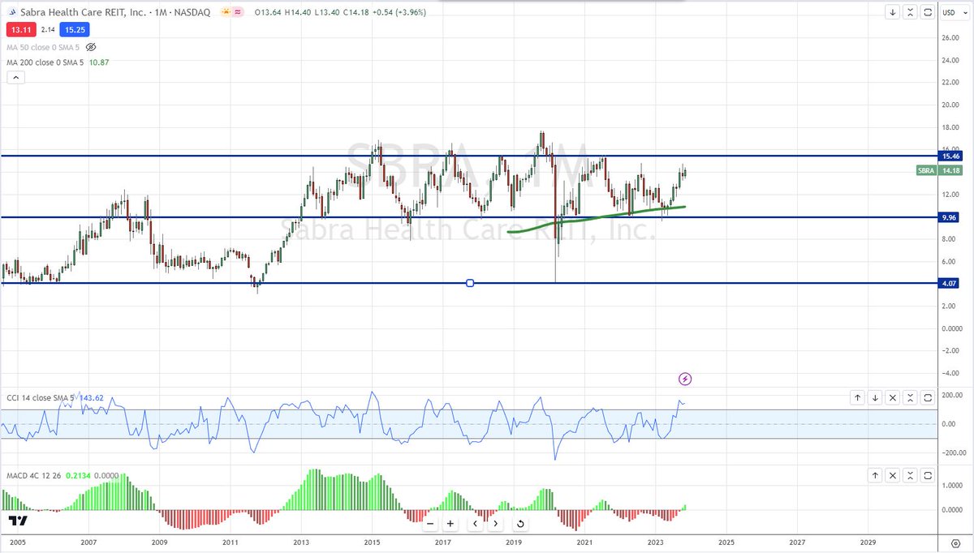This screenshot has width=974, height=553.
Task: Collapse the indicator legend with chevron
Action: (15, 78)
